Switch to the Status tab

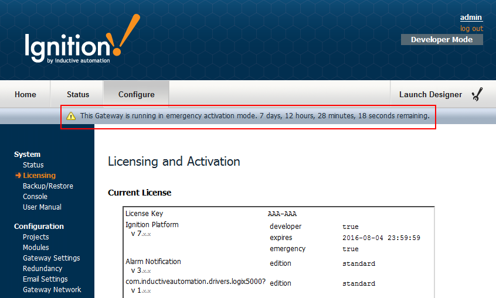coord(78,94)
